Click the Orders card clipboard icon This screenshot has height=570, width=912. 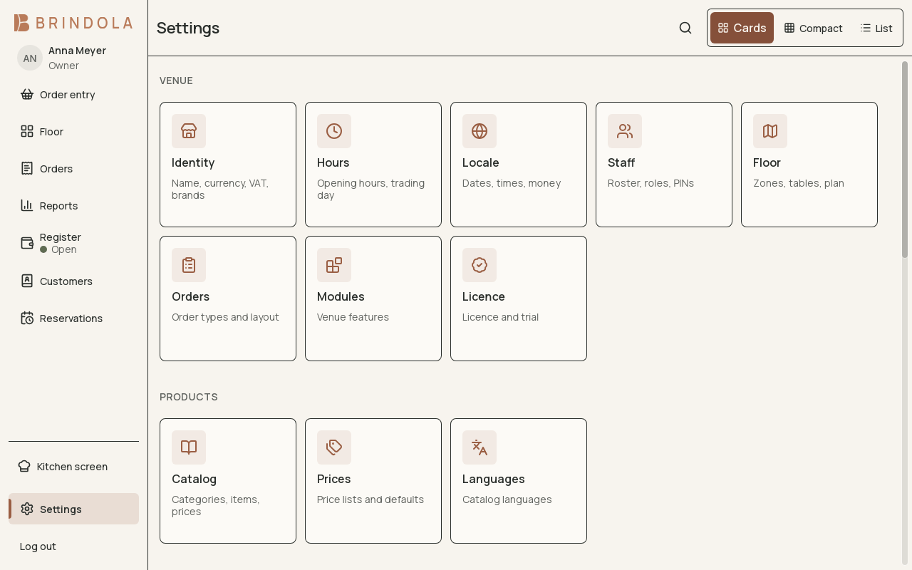pyautogui.click(x=189, y=265)
